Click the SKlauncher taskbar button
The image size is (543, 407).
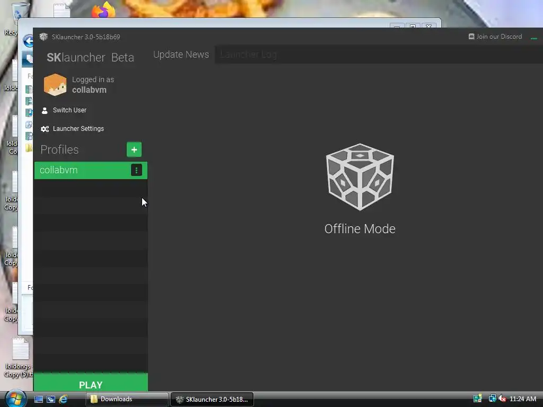tap(212, 399)
